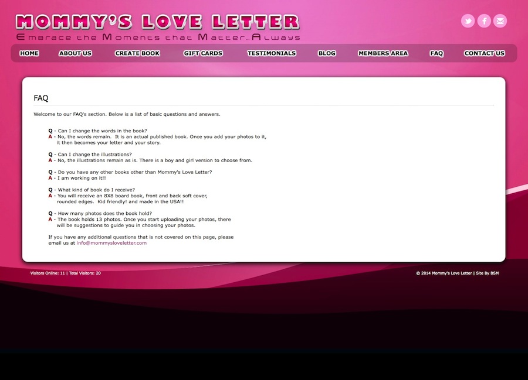Click the 'Welcome to our FAQ's section' text
Screen dimensions: 528x380
click(127, 114)
